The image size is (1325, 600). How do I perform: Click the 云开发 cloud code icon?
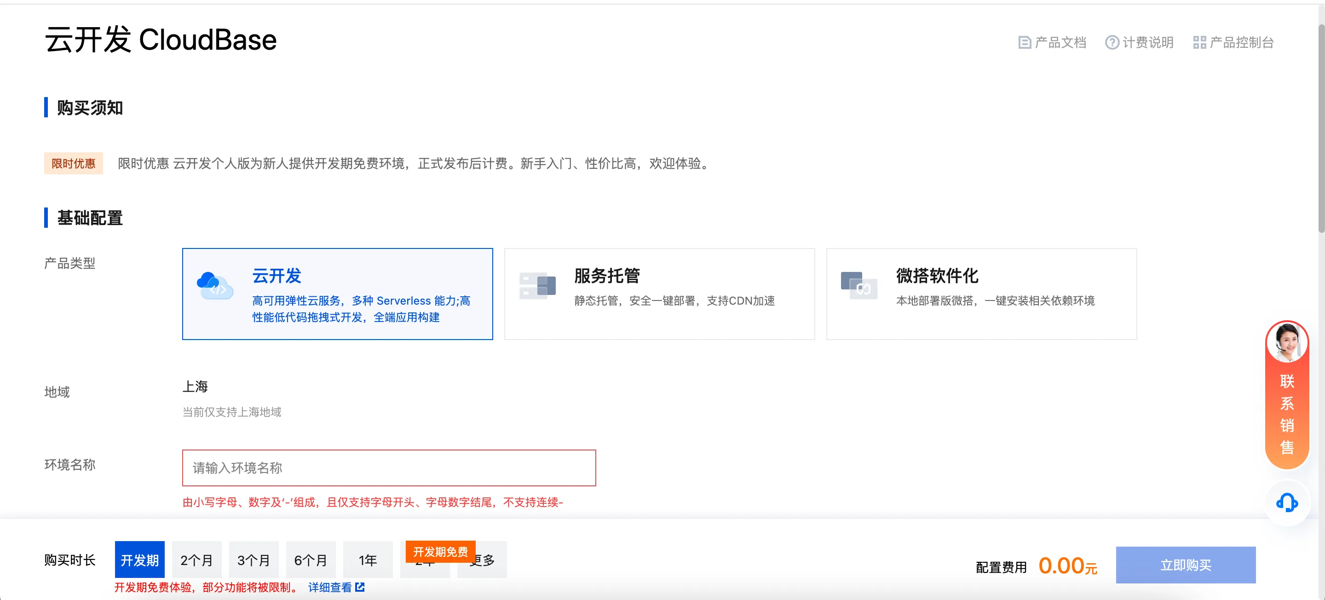tap(214, 286)
